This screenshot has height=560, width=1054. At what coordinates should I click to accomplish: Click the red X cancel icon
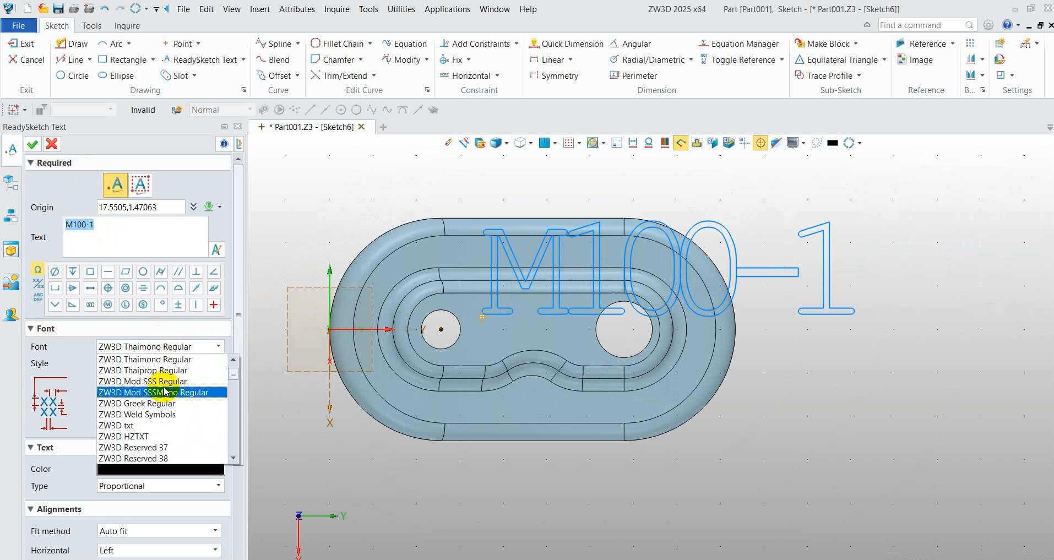point(52,144)
